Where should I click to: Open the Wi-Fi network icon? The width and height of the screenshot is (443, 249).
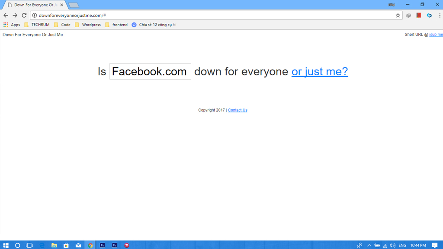pyautogui.click(x=385, y=246)
